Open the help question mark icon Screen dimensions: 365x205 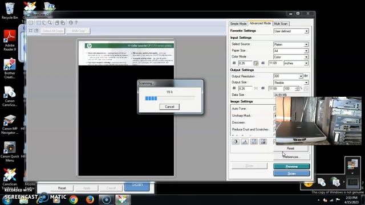click(x=76, y=23)
